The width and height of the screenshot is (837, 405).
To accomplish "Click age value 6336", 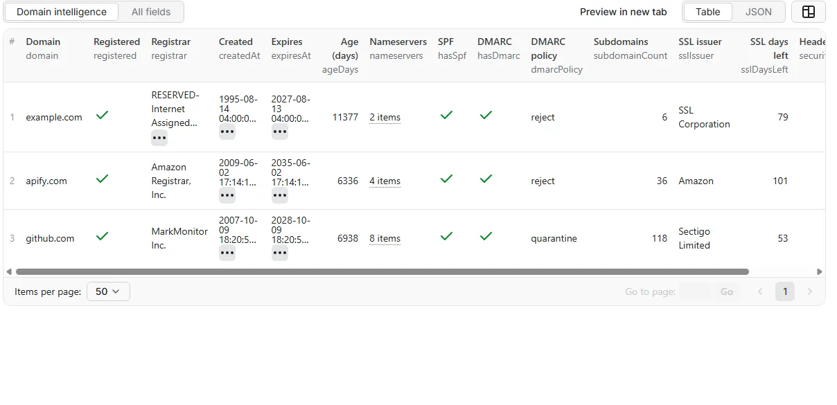I will pyautogui.click(x=348, y=181).
